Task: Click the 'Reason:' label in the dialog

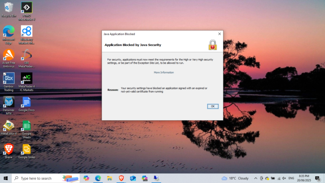Action: tap(113, 90)
